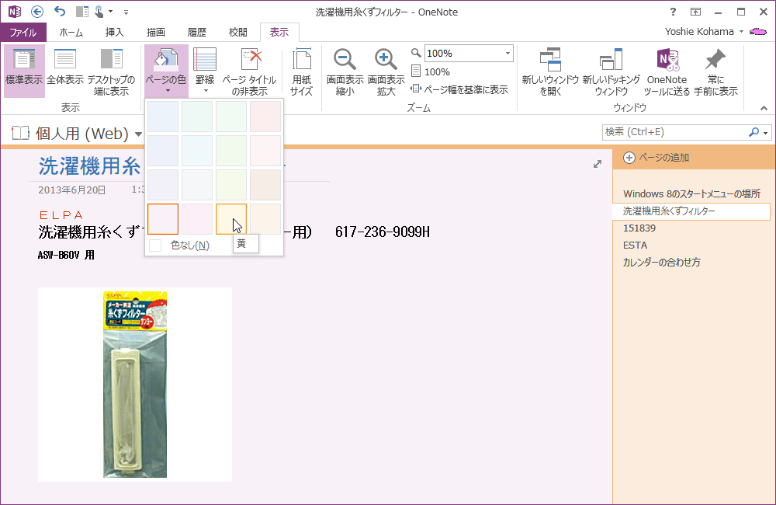776x505 pixels.
Task: Pick the pink swatch in bottom row
Action: [197, 219]
